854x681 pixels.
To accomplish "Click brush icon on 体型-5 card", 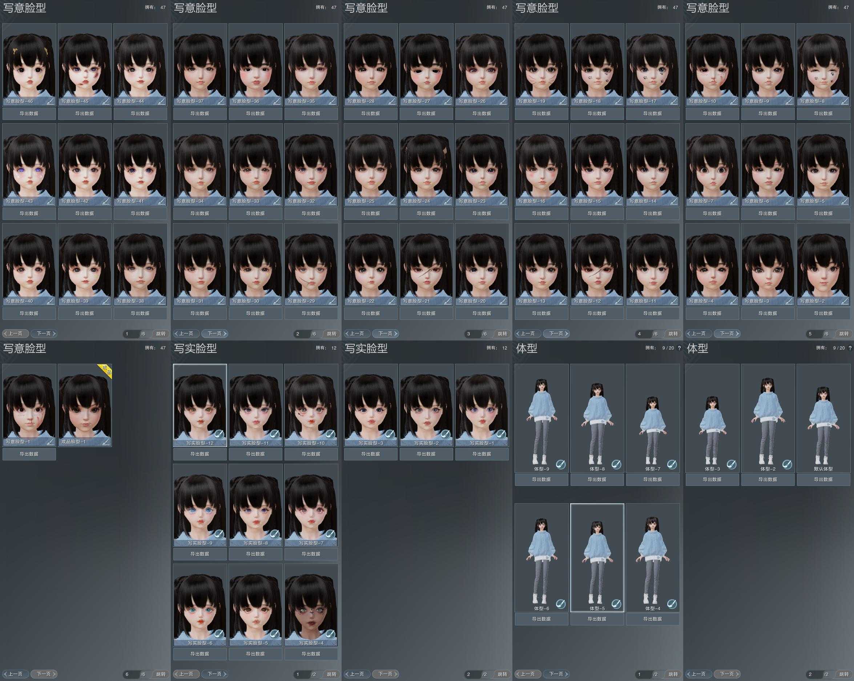I will 616,604.
